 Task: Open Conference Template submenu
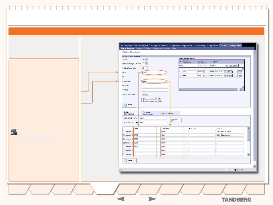161,48
